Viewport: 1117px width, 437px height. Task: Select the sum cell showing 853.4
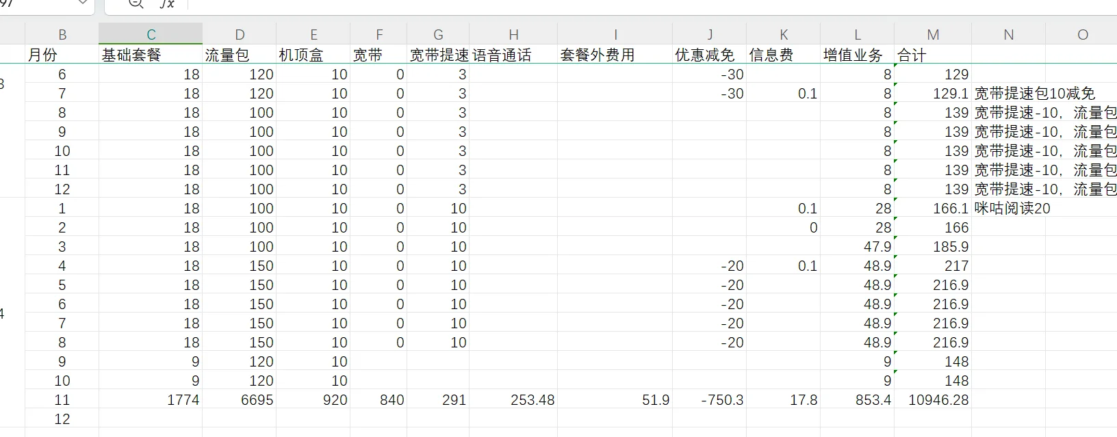point(858,400)
